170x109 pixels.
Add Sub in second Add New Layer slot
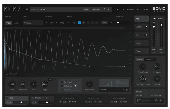click(89, 102)
